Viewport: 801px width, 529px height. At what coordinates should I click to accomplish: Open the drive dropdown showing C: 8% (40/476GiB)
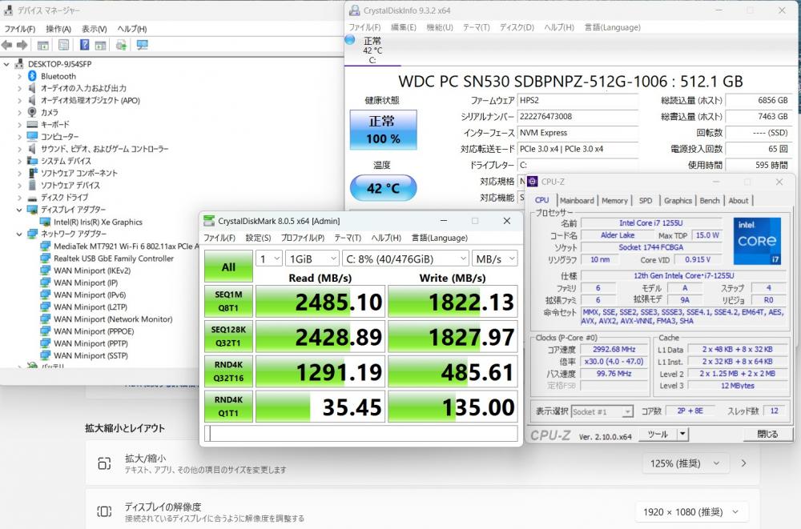point(405,258)
